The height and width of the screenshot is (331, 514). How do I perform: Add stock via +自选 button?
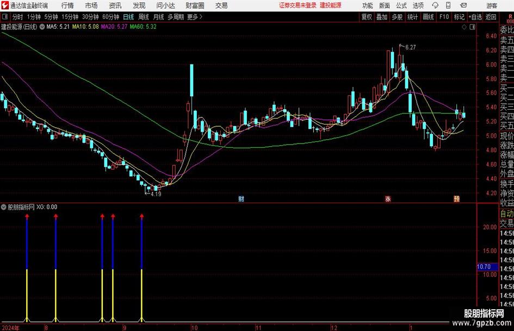coord(475,17)
